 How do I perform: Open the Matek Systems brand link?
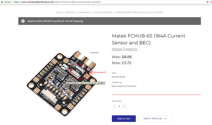[124, 49]
